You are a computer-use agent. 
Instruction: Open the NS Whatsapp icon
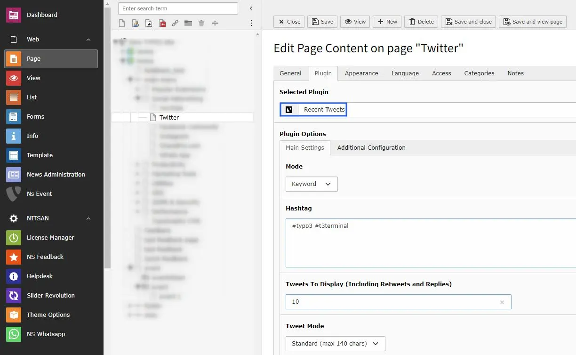(x=14, y=334)
